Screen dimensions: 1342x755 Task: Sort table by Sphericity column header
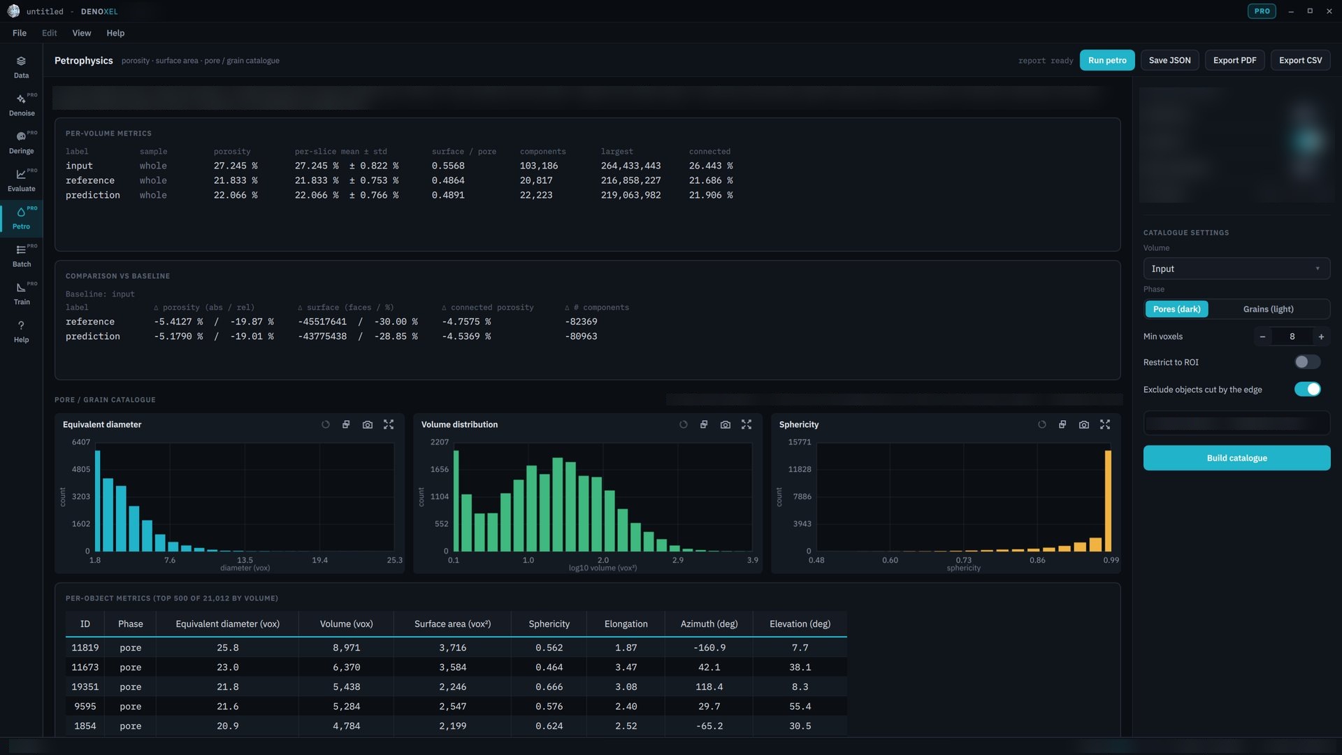click(x=549, y=624)
